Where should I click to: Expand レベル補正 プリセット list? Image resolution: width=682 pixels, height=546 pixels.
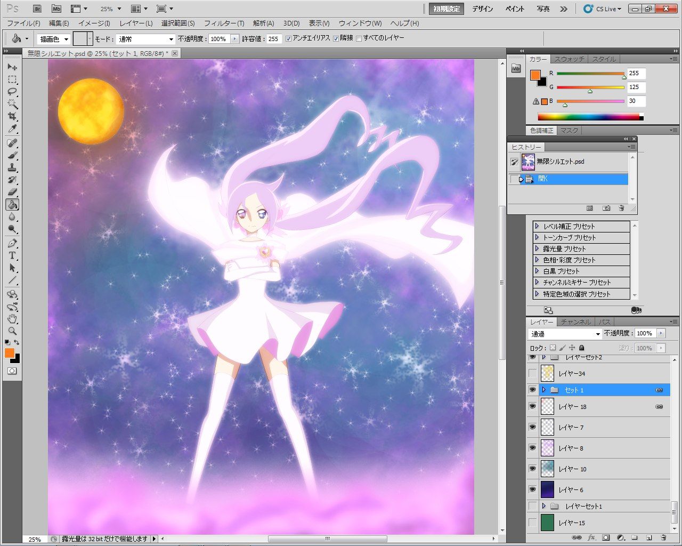coord(537,226)
